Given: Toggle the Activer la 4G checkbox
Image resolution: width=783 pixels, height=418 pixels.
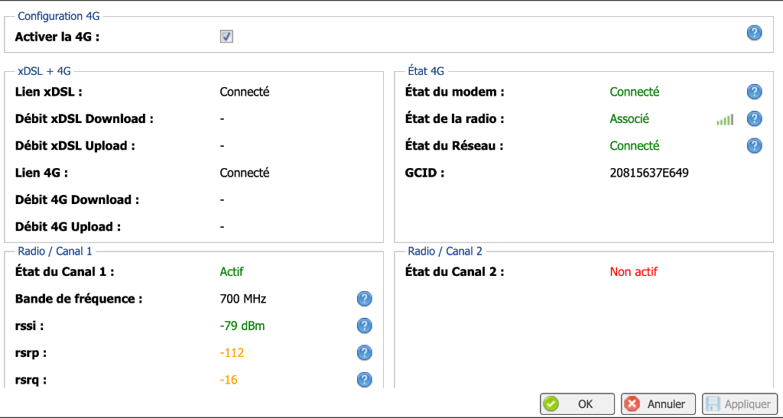Looking at the screenshot, I should pos(226,37).
